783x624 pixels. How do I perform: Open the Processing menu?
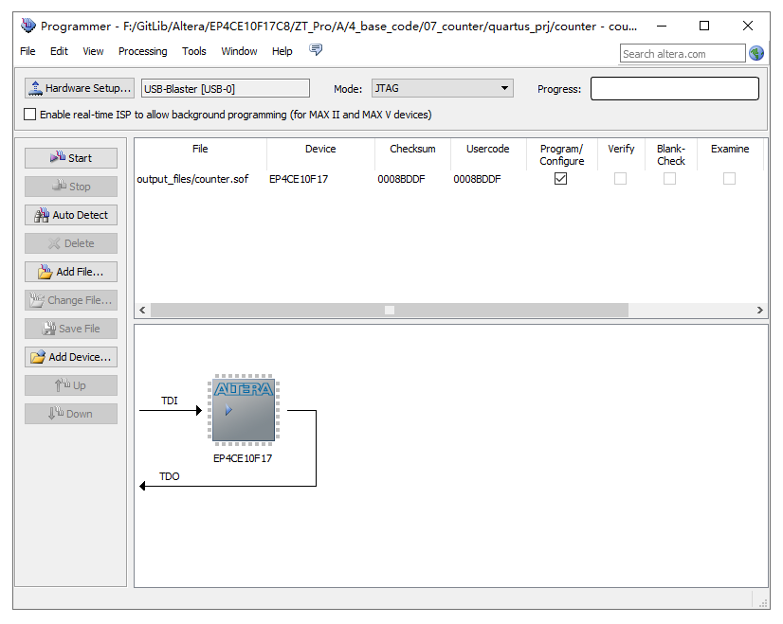[x=142, y=51]
